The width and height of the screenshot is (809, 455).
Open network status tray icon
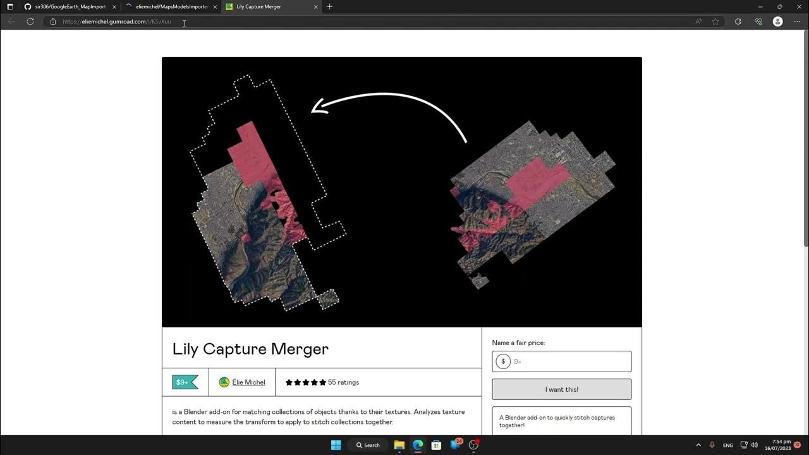coord(744,445)
